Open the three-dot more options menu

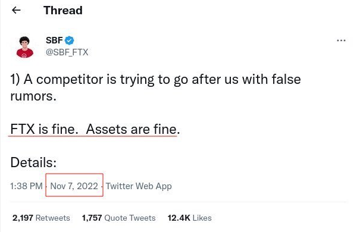(341, 40)
